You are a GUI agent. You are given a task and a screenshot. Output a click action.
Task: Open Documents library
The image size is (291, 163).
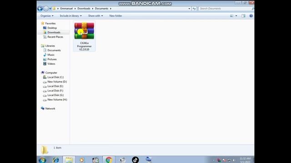(x=54, y=50)
